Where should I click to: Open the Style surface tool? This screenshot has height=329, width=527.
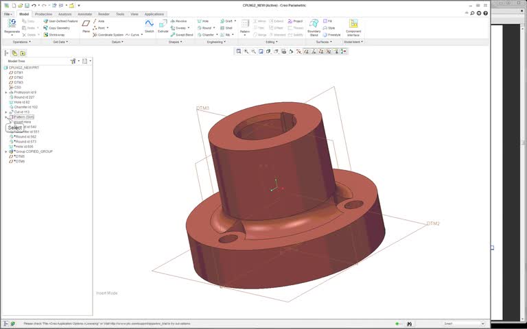pyautogui.click(x=329, y=28)
